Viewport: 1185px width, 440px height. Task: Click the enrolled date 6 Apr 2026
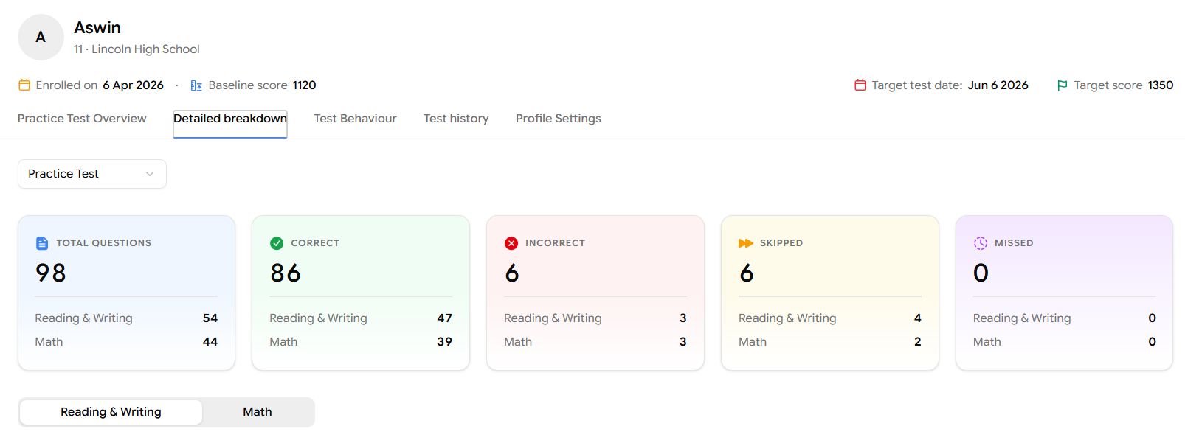click(133, 85)
